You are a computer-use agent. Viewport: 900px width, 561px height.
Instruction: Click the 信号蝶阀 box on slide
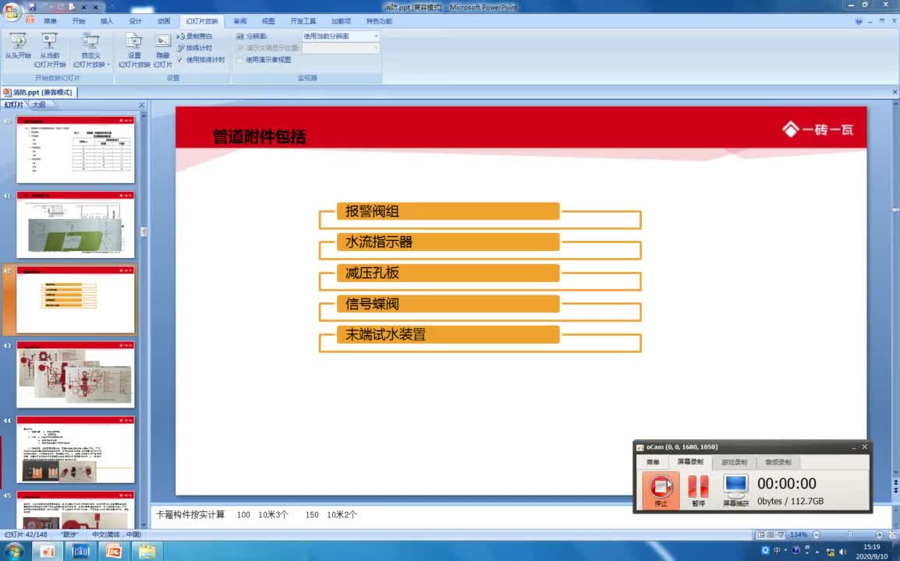coord(448,304)
